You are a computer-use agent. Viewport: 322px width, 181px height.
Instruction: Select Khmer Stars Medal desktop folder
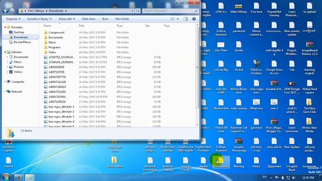[x=310, y=125]
